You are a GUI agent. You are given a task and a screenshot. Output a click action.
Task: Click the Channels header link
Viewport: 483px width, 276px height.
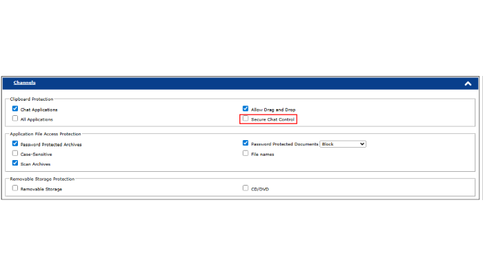pyautogui.click(x=25, y=83)
